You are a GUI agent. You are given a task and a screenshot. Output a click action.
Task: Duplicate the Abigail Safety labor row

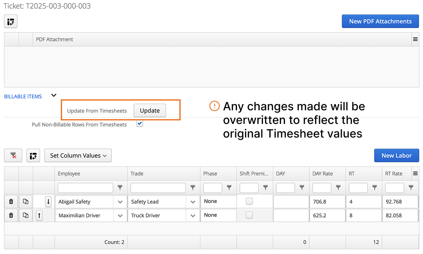click(26, 201)
